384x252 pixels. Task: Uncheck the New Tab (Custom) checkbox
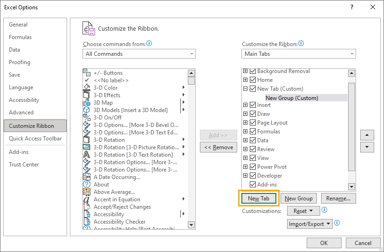[253, 89]
